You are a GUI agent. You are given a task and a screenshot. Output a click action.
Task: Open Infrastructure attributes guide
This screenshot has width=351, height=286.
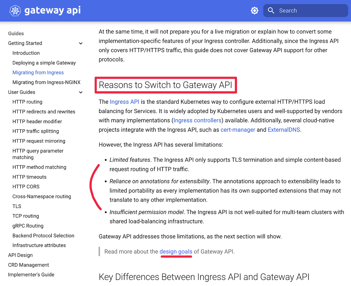click(39, 245)
